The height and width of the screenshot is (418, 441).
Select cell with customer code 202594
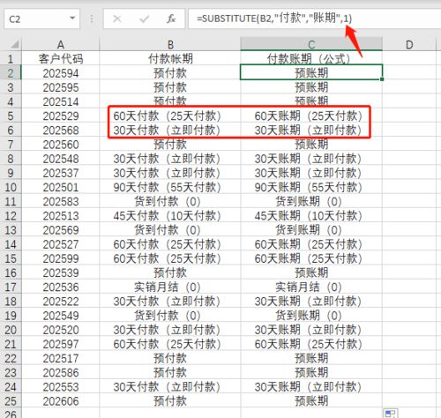(61, 73)
